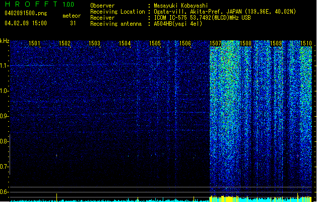This screenshot has width=317, height=202.
Task: Click the ICOM IC-575 receiver text
Action: [202, 18]
